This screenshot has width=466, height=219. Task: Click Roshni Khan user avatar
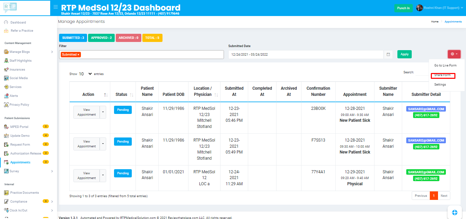pyautogui.click(x=419, y=8)
